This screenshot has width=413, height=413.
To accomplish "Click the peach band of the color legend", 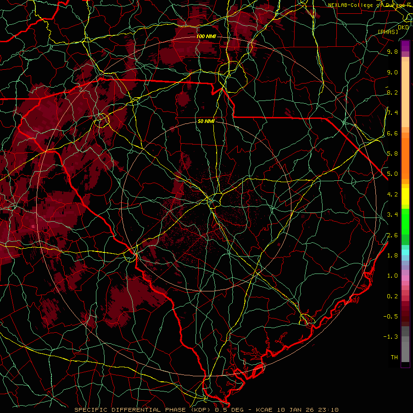I will 405,92.
